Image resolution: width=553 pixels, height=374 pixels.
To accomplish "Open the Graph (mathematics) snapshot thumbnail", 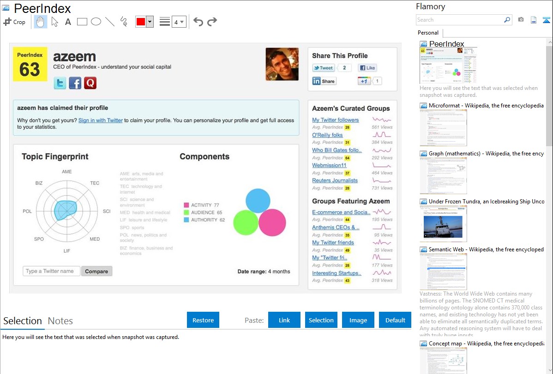I will click(x=443, y=176).
